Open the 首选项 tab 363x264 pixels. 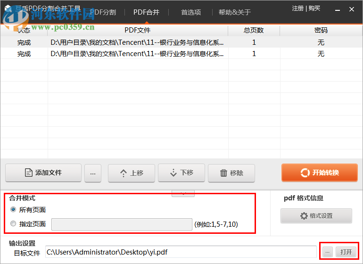tap(191, 12)
